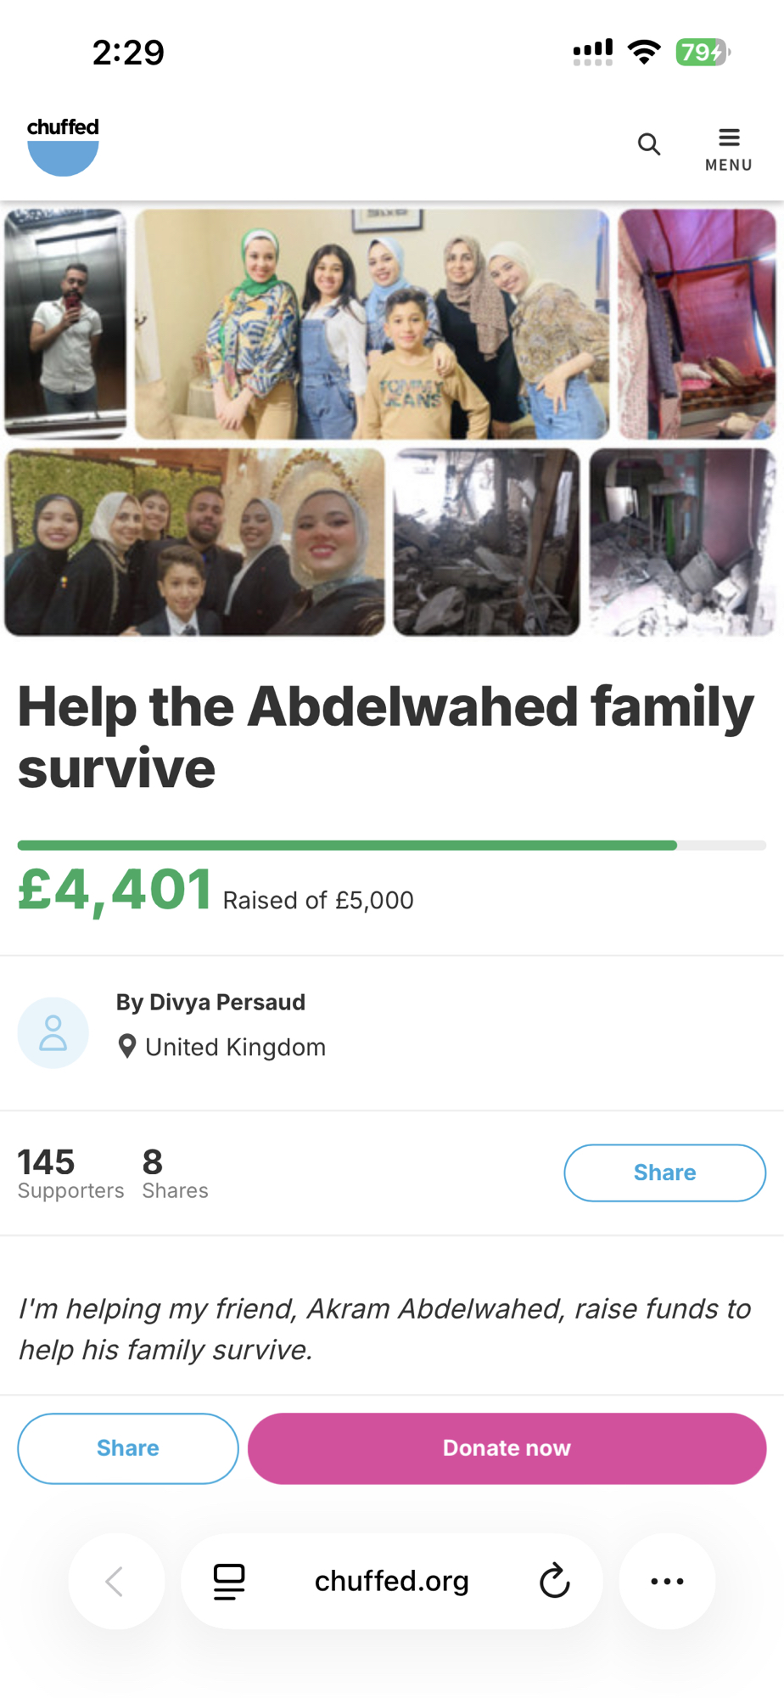Tap the battery indicator in status bar
This screenshot has width=784, height=1698.
703,53
